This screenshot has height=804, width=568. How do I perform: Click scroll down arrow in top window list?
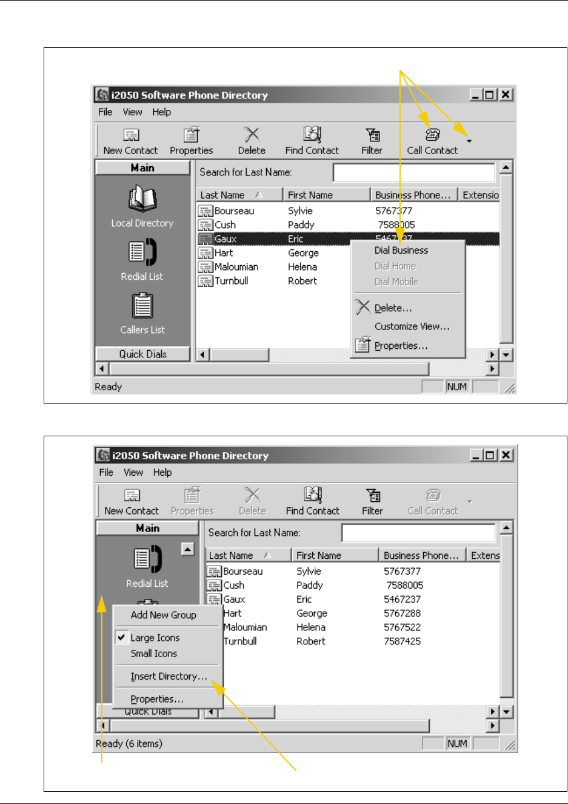click(x=506, y=354)
